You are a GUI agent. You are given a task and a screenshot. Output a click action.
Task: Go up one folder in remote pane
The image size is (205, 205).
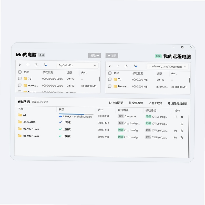click(118, 66)
